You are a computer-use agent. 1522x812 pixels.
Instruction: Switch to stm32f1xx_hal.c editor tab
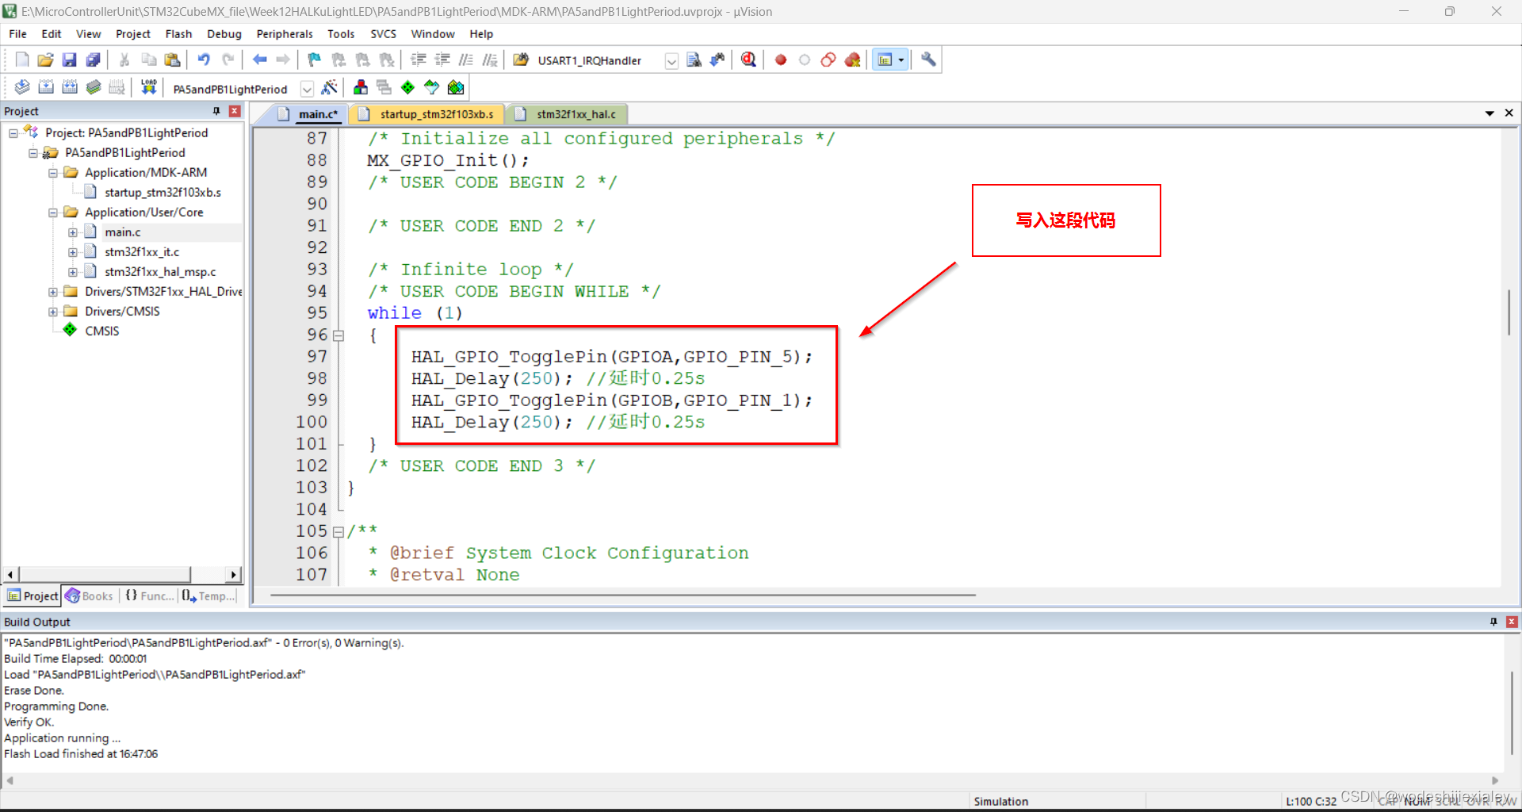click(567, 114)
